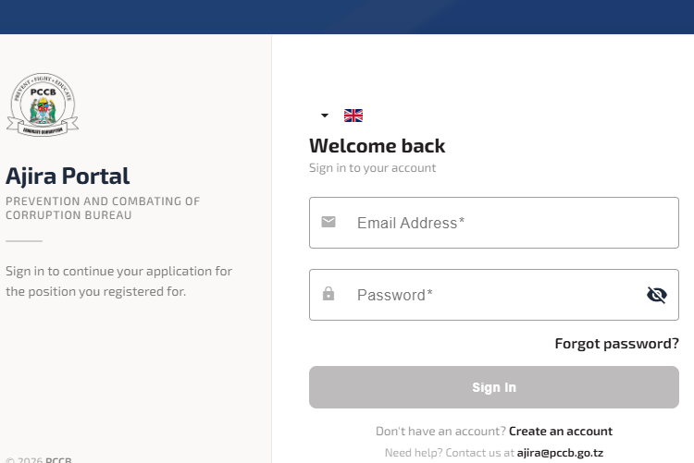This screenshot has height=463, width=694.
Task: Toggle password visibility with the eye icon
Action: click(657, 295)
